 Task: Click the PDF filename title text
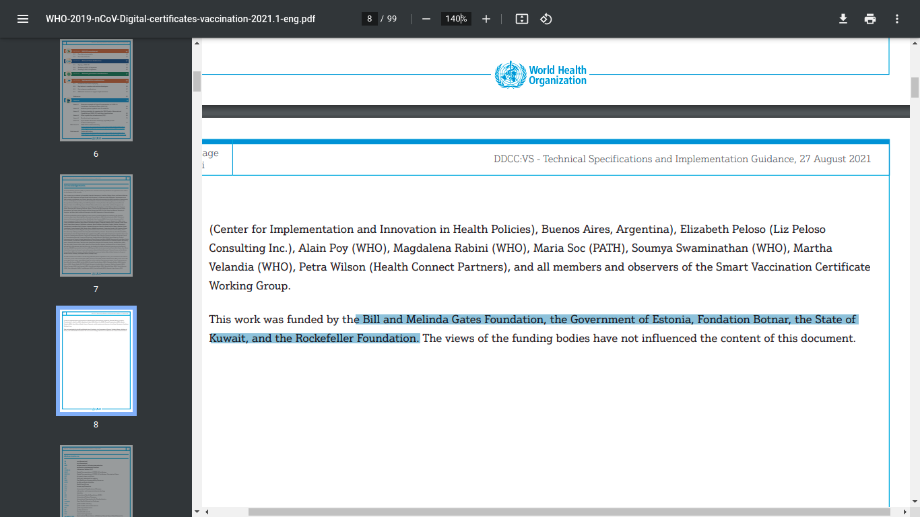(180, 19)
